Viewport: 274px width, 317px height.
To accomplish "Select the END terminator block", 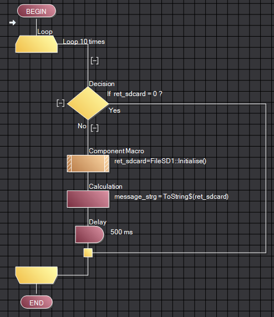I will pyautogui.click(x=37, y=303).
